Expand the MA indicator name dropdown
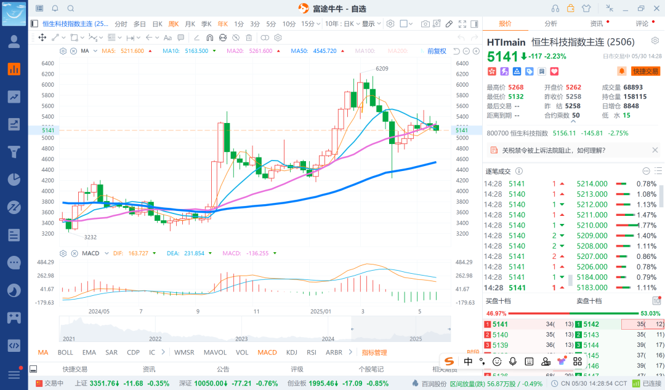 (x=95, y=51)
